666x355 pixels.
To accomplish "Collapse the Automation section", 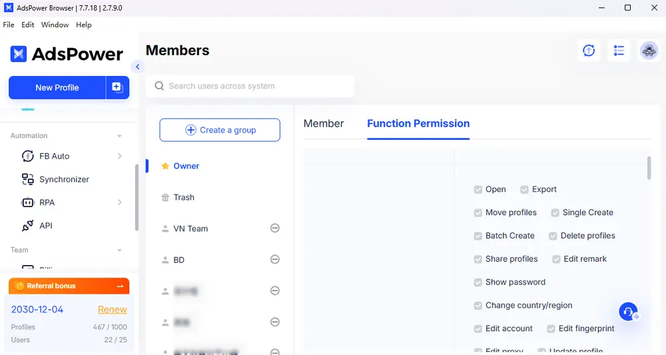I will tap(120, 136).
